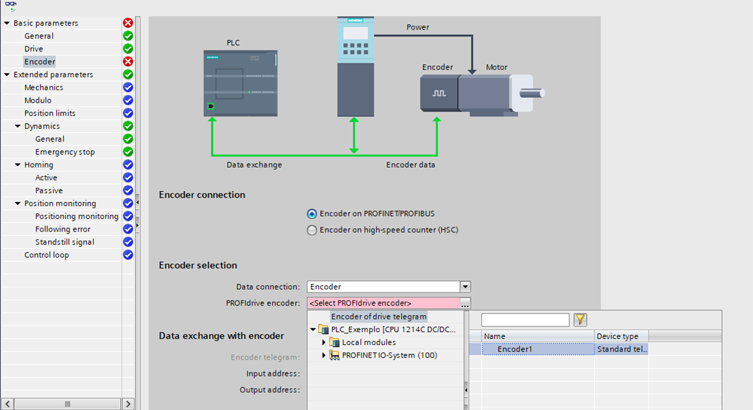Click the encoder graphic in the diagram

tap(439, 93)
